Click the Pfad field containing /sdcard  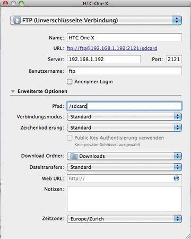[124, 106]
